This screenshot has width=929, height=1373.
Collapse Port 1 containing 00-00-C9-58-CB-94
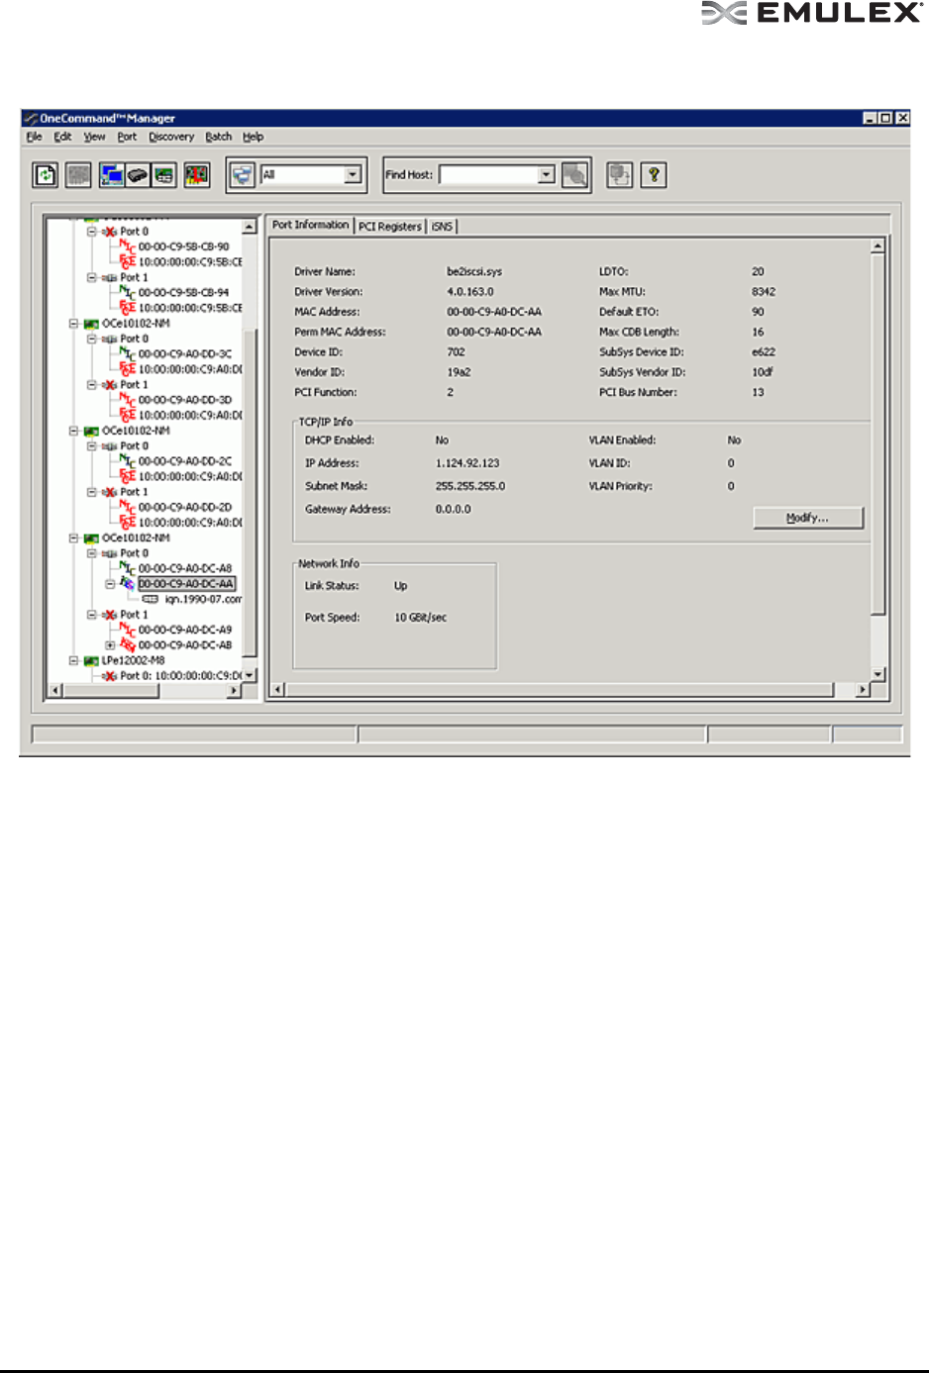pyautogui.click(x=91, y=277)
